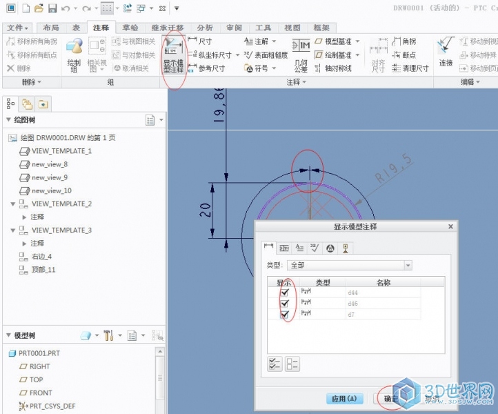Close the 显示模型注释 dialog

(x=450, y=226)
